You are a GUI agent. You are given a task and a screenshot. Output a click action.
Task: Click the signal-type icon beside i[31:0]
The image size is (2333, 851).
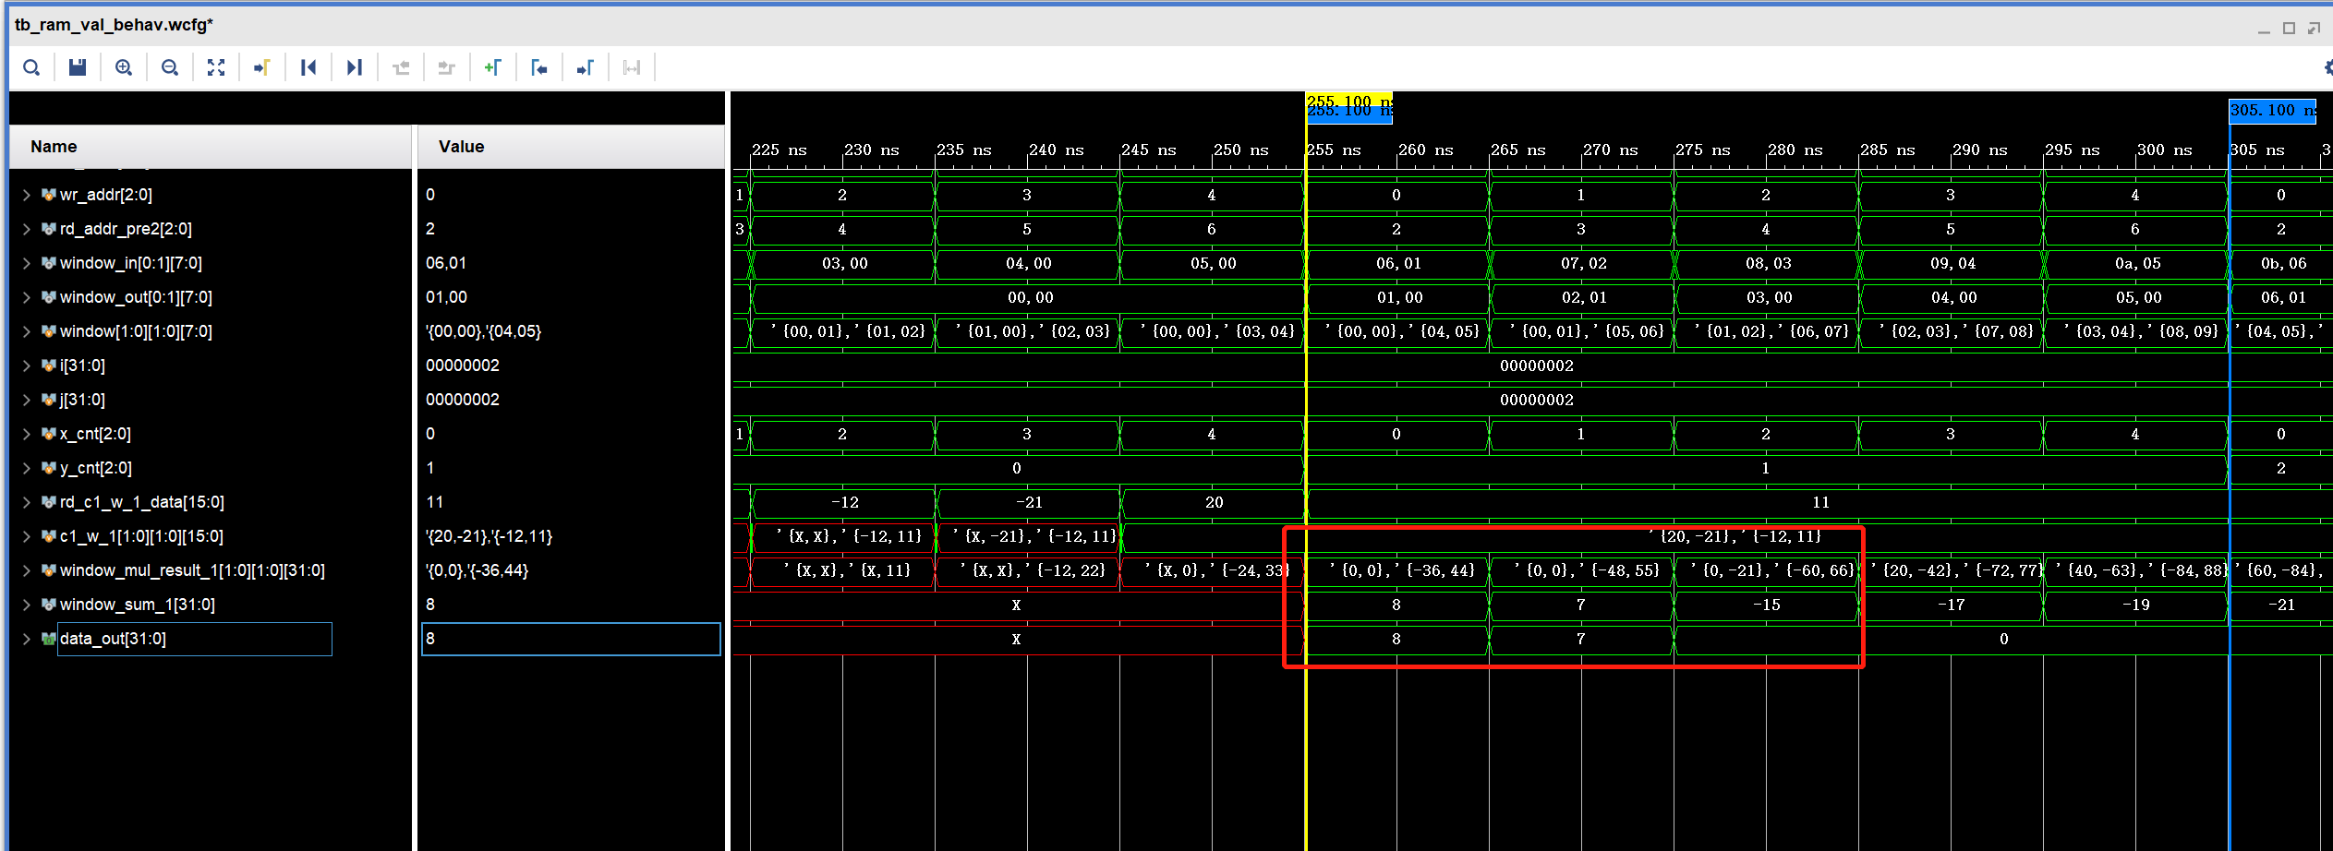(49, 366)
